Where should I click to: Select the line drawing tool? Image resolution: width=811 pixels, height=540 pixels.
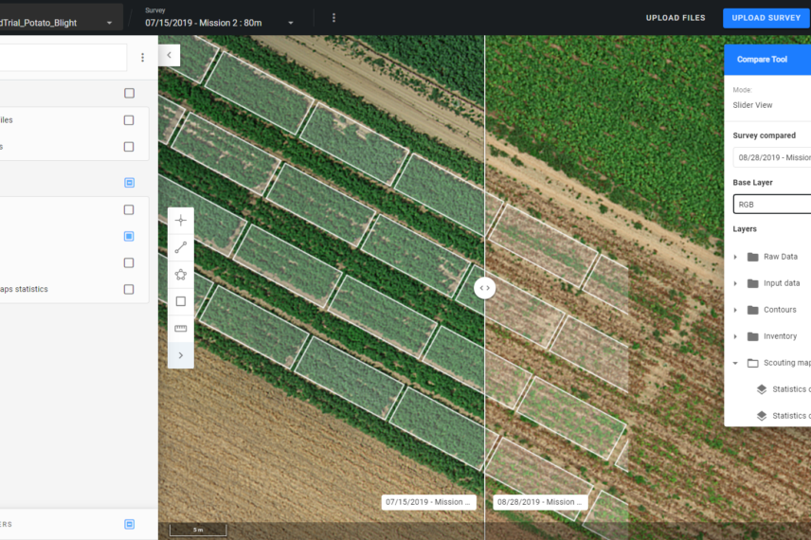coord(180,247)
